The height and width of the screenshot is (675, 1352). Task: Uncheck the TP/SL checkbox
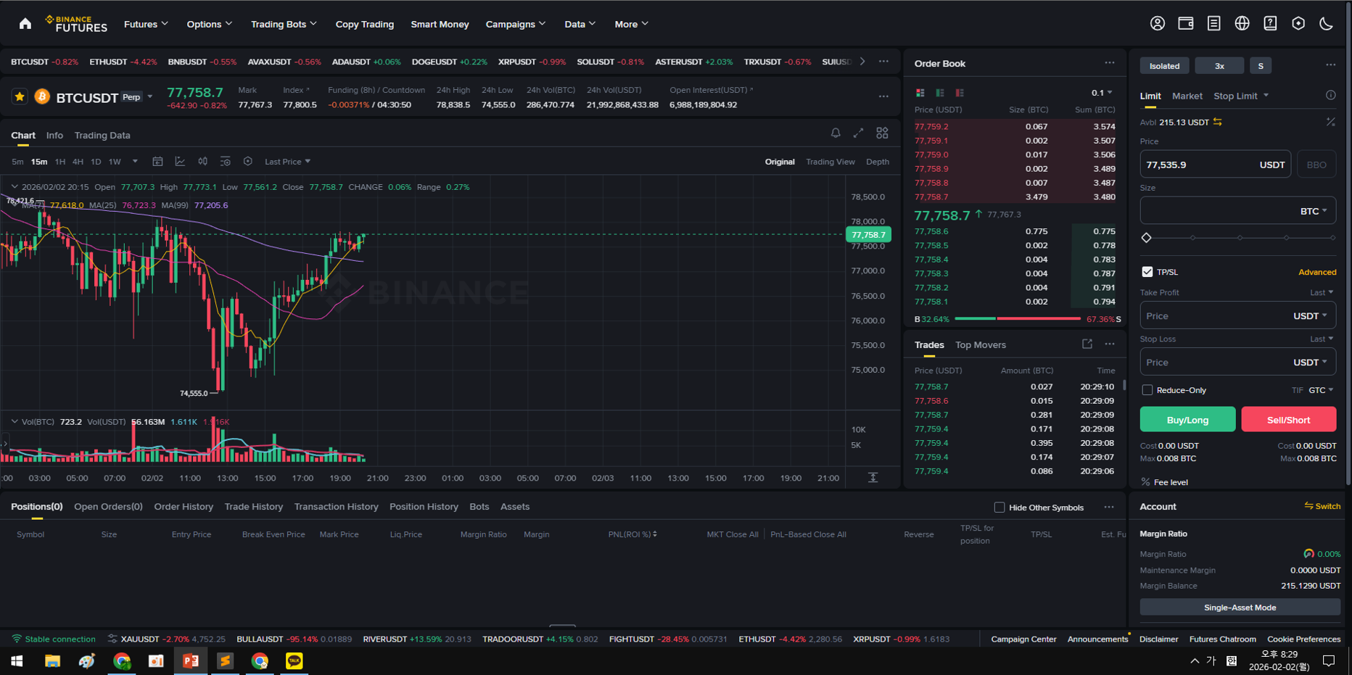1147,272
